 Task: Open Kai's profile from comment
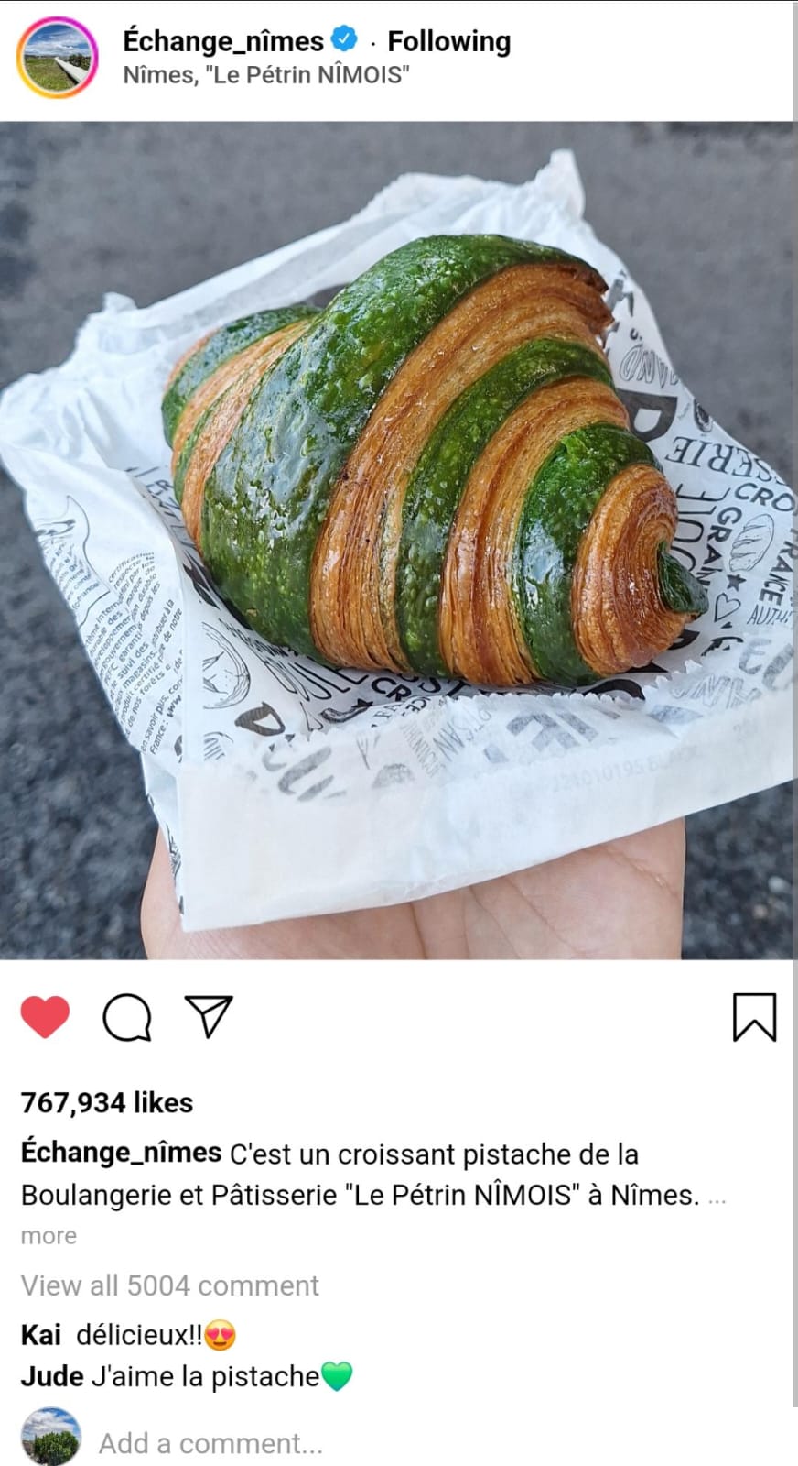[x=40, y=1335]
